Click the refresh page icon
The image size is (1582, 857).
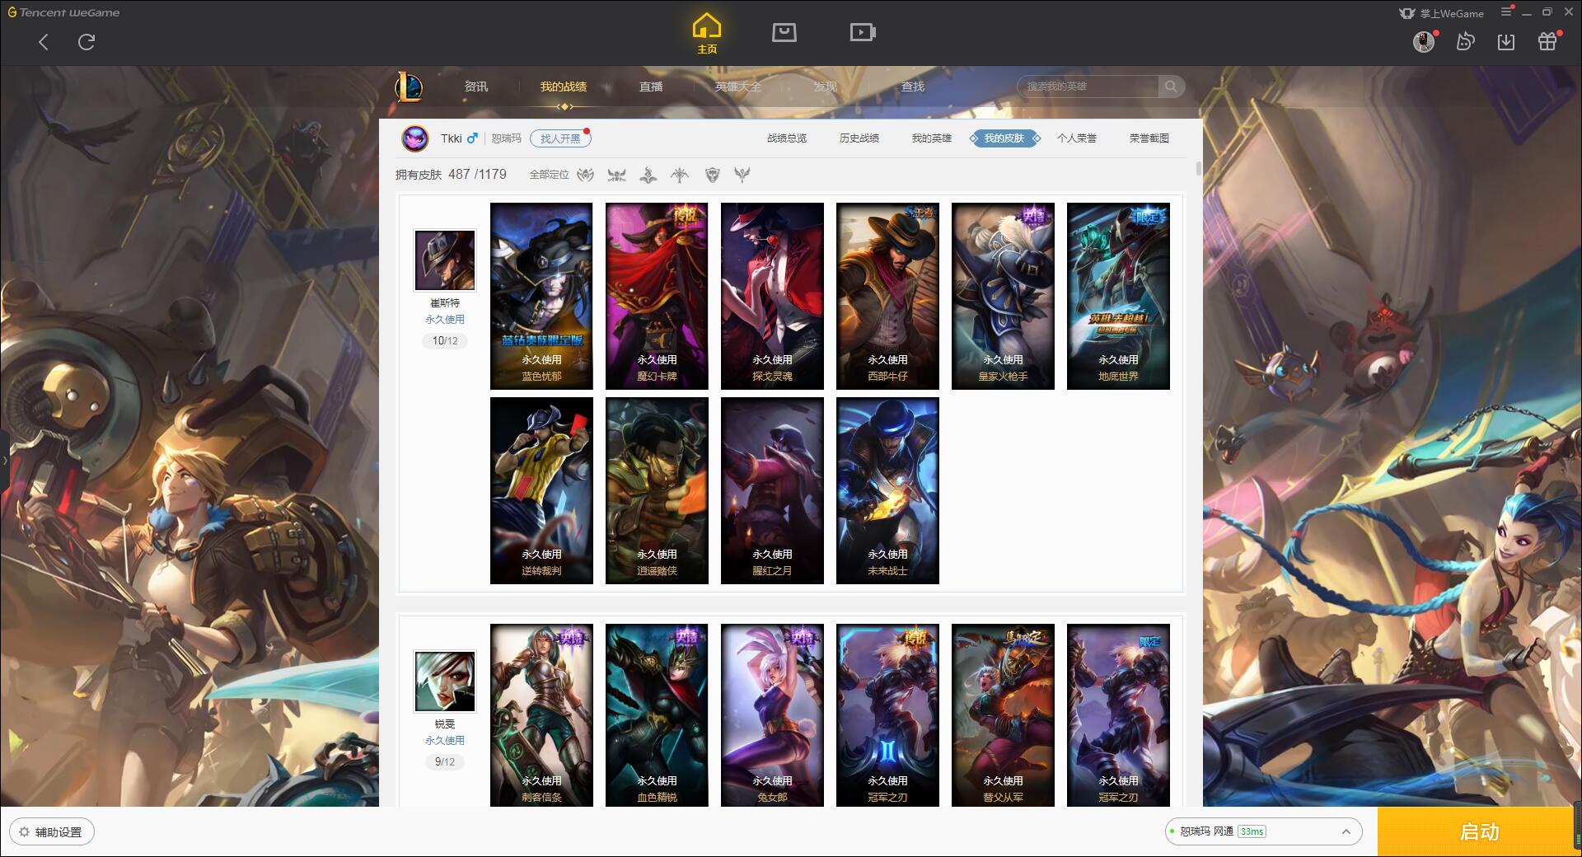click(87, 42)
